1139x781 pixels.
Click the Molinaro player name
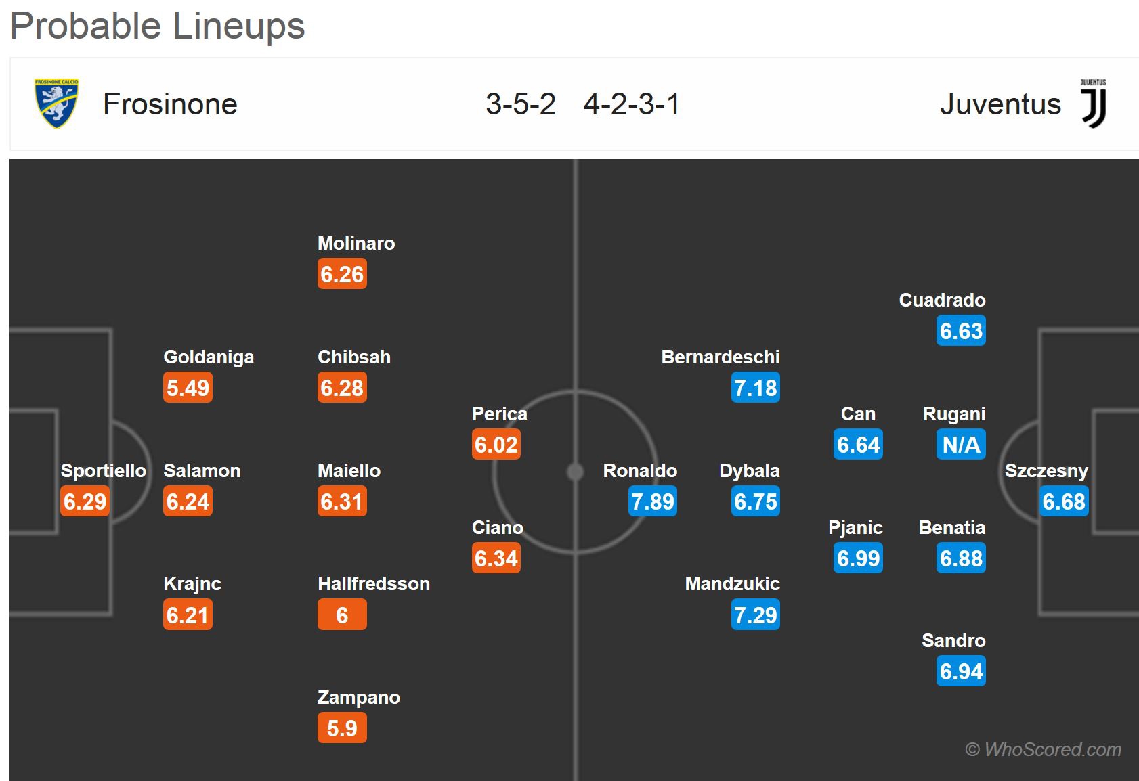pyautogui.click(x=356, y=243)
